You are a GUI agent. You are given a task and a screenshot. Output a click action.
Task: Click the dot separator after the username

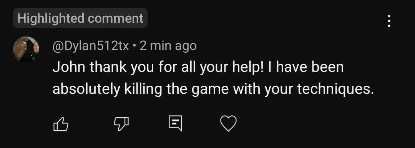coord(134,47)
